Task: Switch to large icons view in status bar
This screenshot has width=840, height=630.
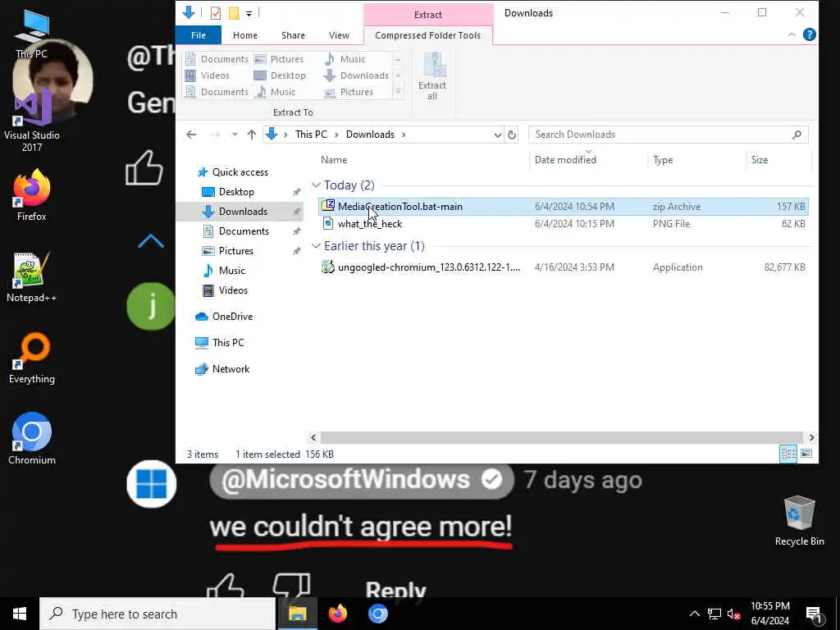Action: coord(806,454)
